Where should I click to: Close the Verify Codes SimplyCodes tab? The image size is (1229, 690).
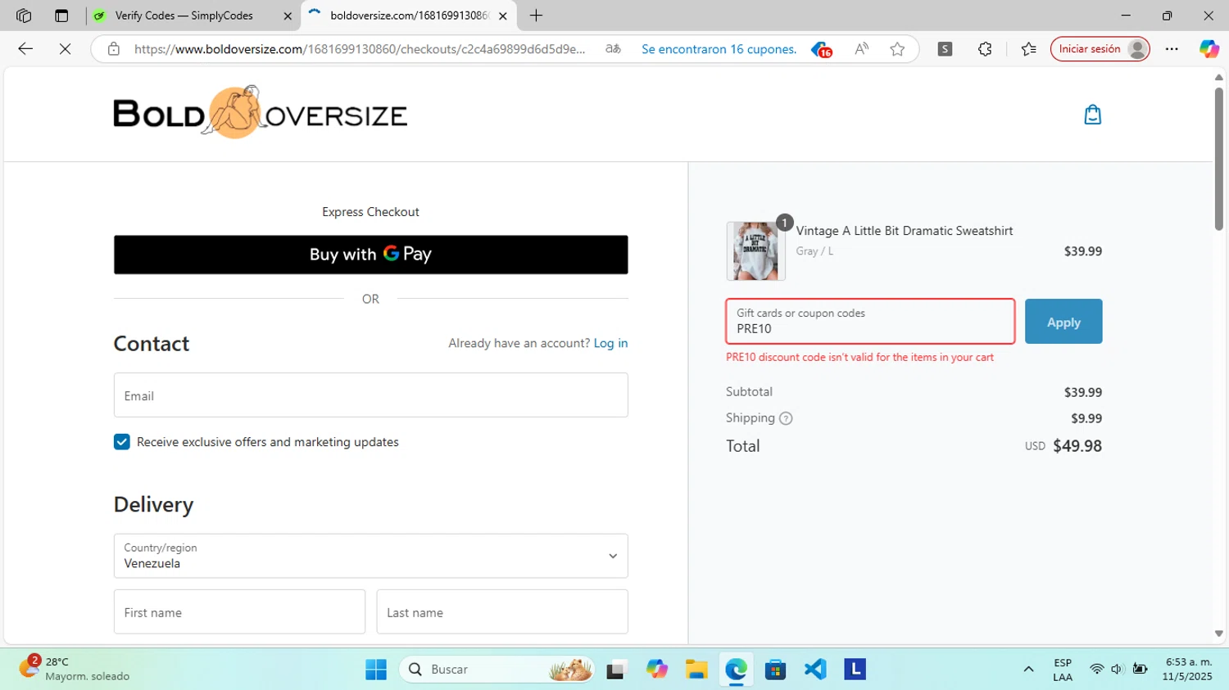[x=288, y=16]
